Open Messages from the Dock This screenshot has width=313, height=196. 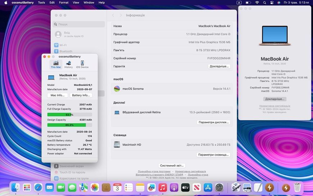[72, 188]
